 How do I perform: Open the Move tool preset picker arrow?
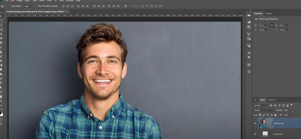pos(6,6)
